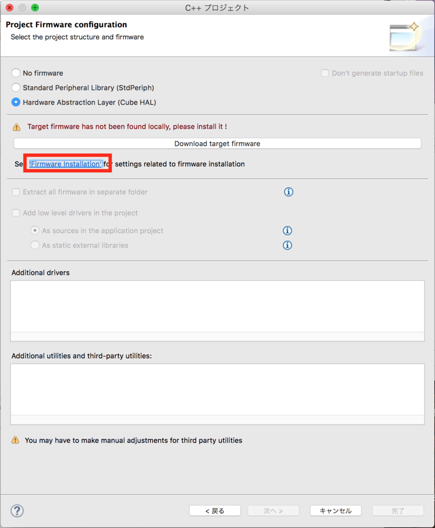Click info icon beside Extract all firmware
This screenshot has width=435, height=528.
click(288, 192)
